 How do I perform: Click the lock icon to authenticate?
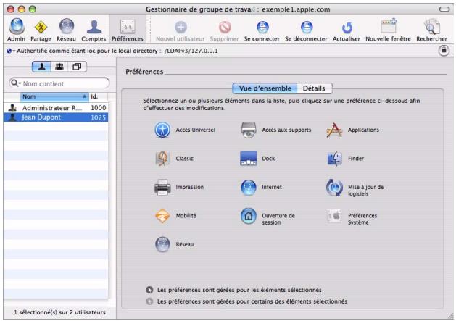click(444, 50)
